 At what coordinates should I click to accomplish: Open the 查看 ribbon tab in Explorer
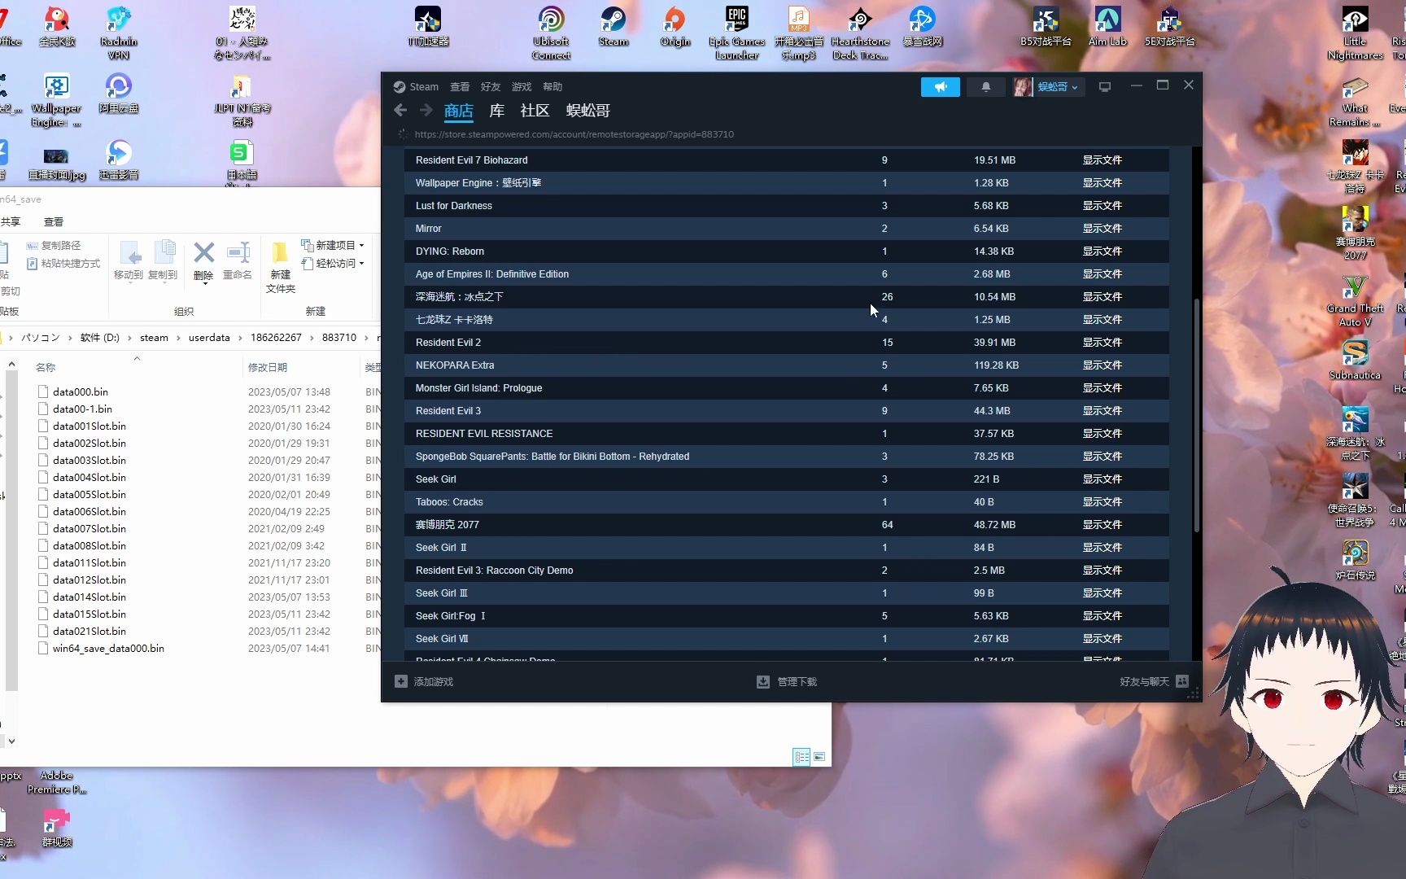tap(54, 222)
